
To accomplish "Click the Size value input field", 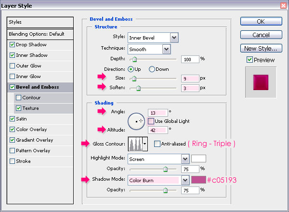I will 190,79.
